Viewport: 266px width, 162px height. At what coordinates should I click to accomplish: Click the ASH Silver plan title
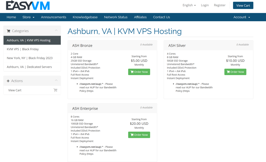coord(177,46)
